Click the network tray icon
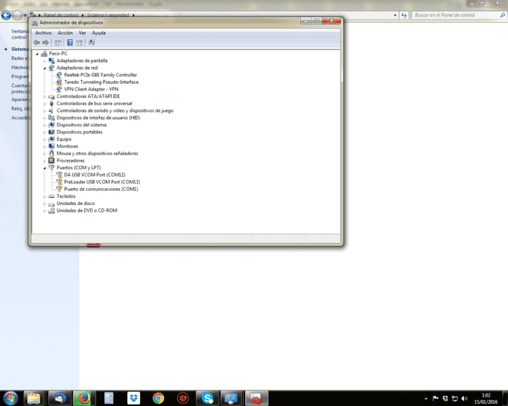This screenshot has width=508, height=406. coord(455,399)
